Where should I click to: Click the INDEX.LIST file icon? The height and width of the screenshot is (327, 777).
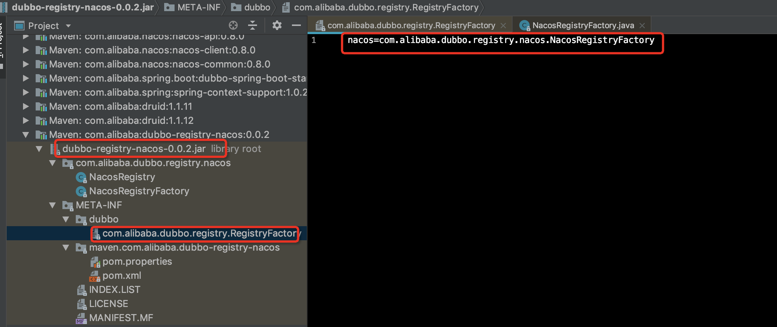point(81,290)
